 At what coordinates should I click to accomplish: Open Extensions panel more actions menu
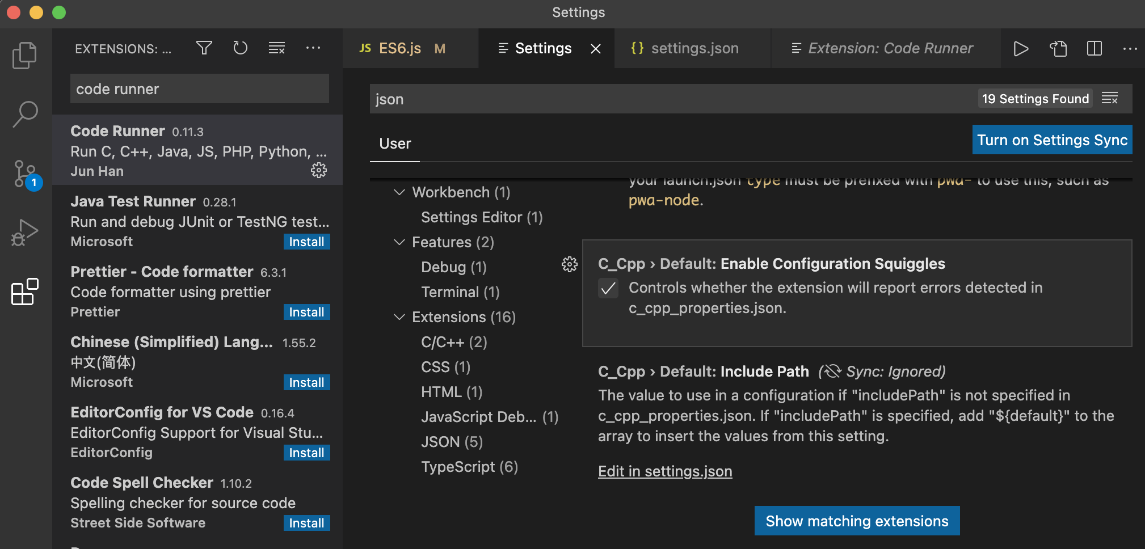(313, 48)
